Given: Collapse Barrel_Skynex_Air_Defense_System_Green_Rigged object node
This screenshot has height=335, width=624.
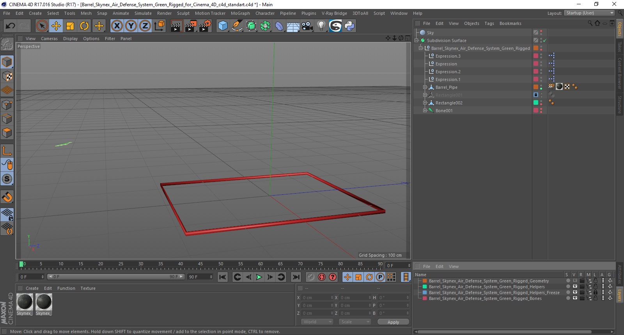Looking at the screenshot, I should [x=421, y=48].
